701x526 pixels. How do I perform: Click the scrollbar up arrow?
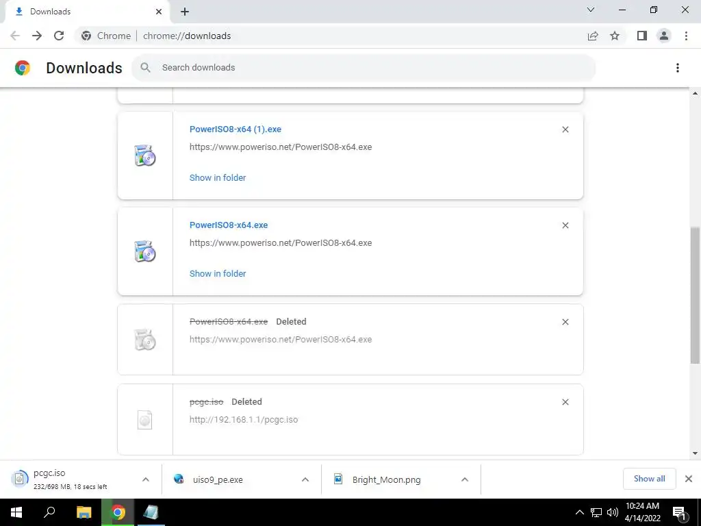[x=695, y=93]
